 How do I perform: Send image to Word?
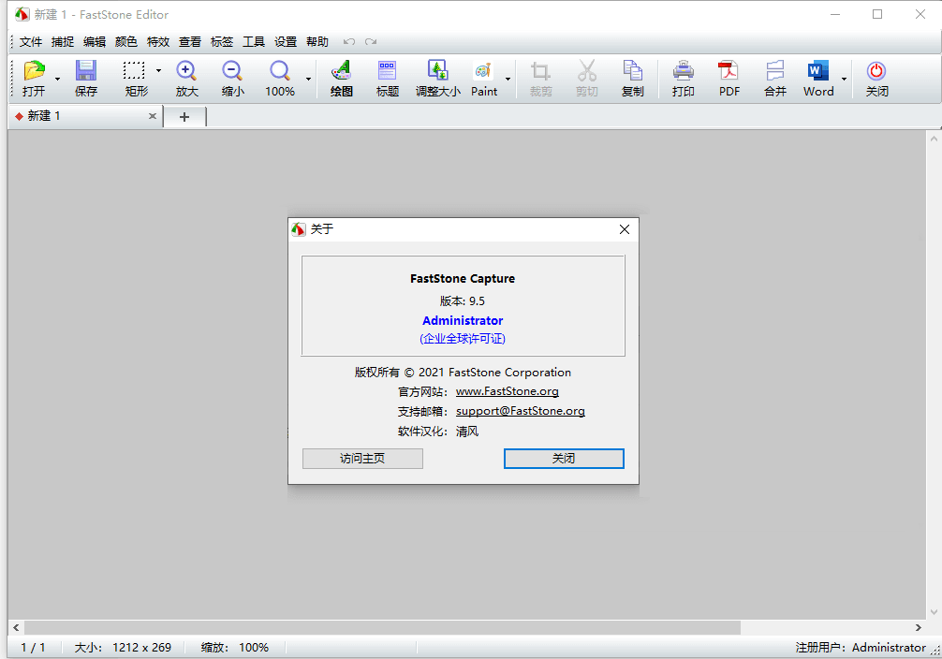coord(818,71)
